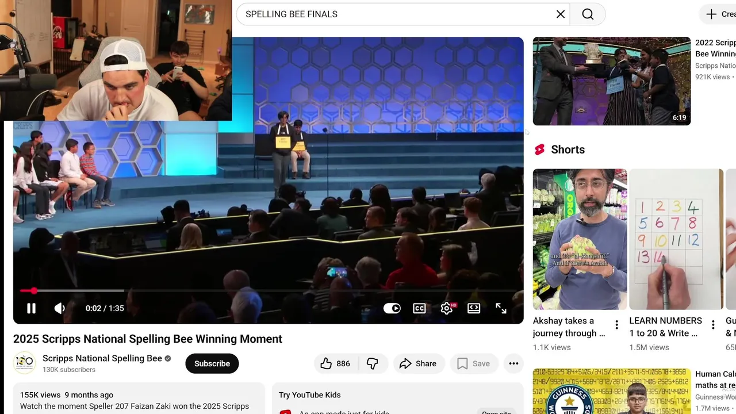Image resolution: width=736 pixels, height=414 pixels.
Task: Turn on closed captions
Action: 419,308
